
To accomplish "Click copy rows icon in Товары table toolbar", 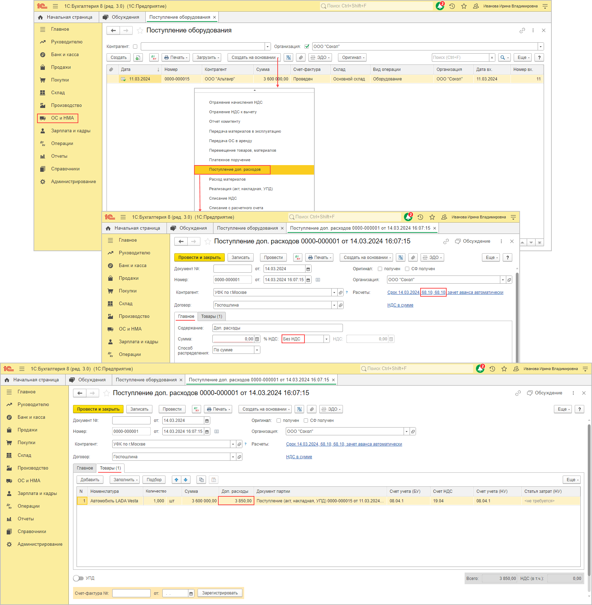I will click(201, 480).
